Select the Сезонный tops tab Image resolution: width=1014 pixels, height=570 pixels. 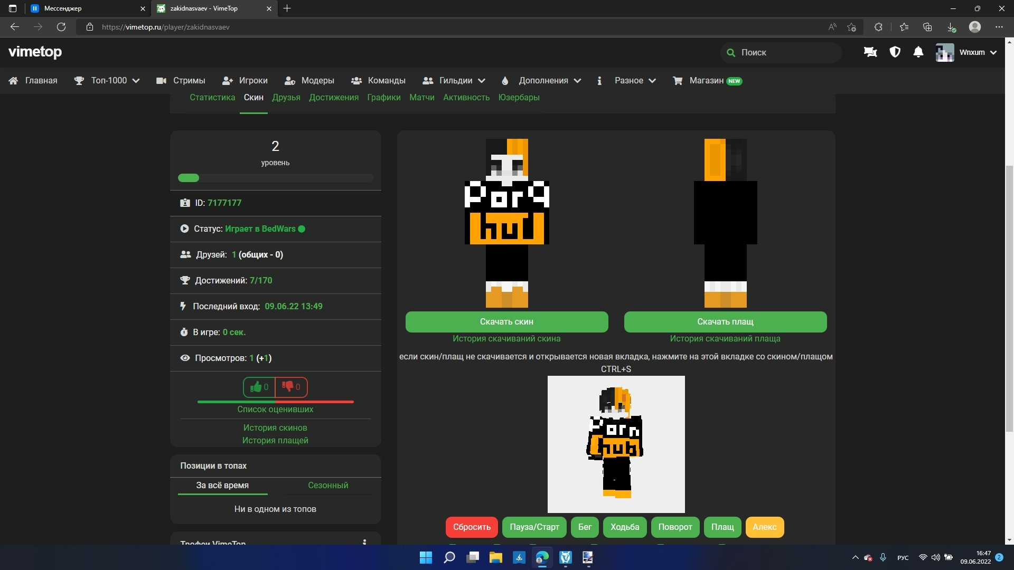coord(328,485)
